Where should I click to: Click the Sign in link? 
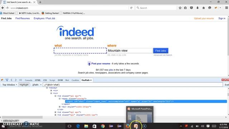tap(222, 18)
